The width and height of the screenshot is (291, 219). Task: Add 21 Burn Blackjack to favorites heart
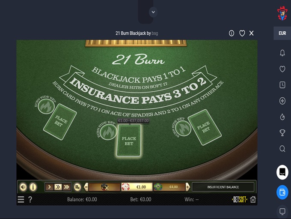(242, 33)
